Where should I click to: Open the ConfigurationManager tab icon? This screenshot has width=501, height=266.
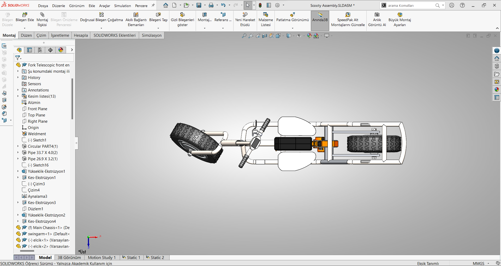[40, 50]
